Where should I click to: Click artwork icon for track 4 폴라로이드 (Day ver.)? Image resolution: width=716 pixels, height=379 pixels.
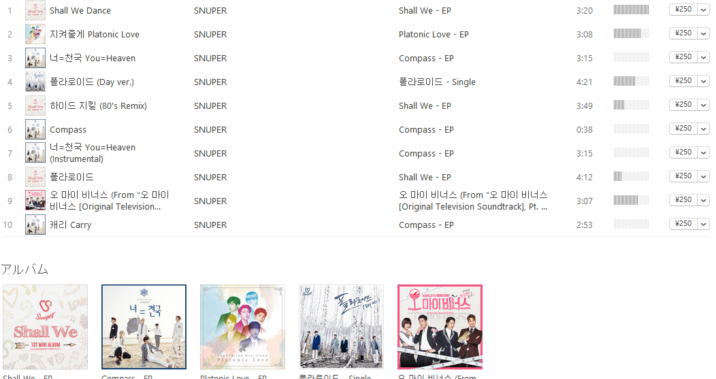tap(35, 82)
